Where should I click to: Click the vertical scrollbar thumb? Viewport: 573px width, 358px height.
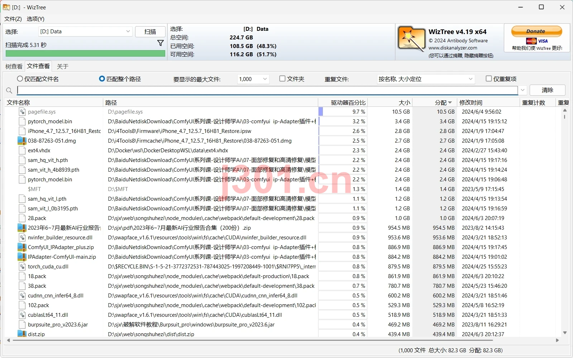coord(565,117)
